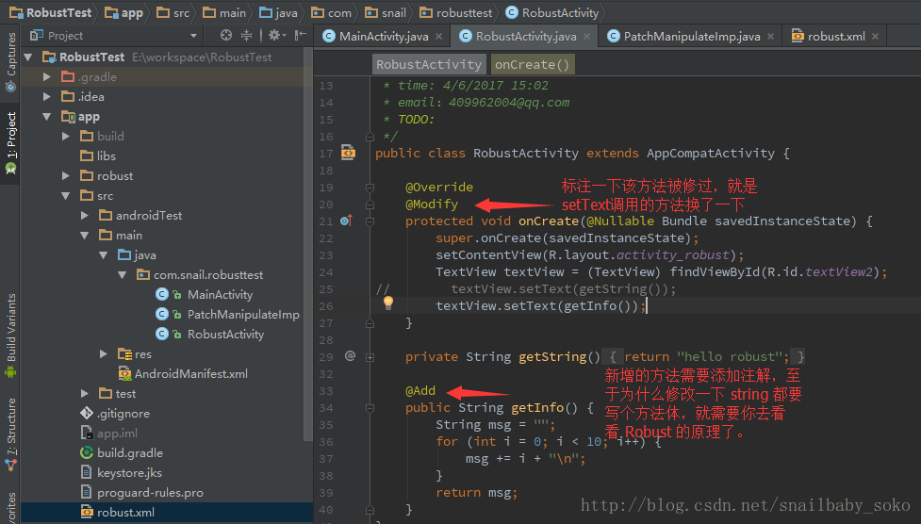The width and height of the screenshot is (921, 524).
Task: Click the @Modify annotation text
Action: [431, 204]
